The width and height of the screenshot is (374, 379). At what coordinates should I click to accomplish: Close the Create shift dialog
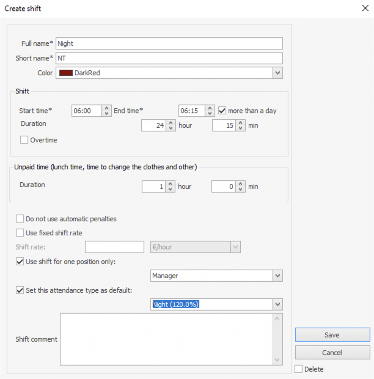365,9
